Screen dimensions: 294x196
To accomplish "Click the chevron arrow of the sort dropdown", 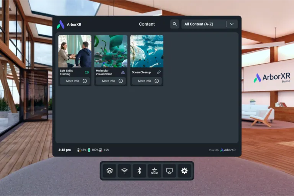I will click(232, 24).
